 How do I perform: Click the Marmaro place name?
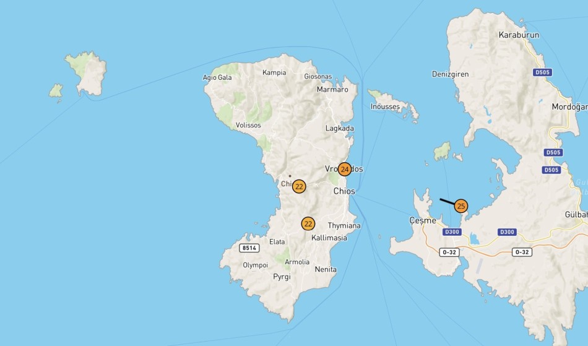pyautogui.click(x=332, y=90)
